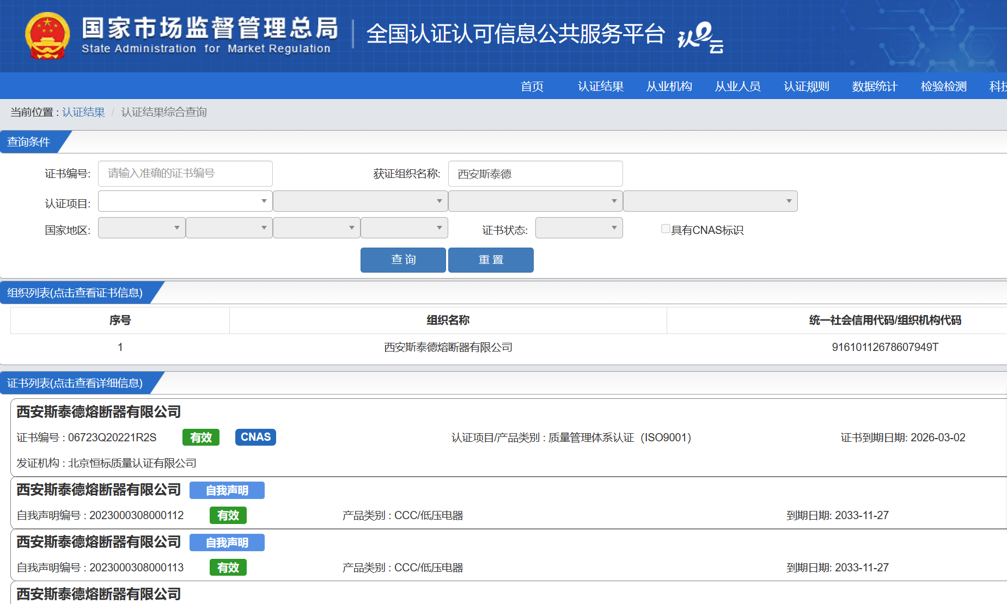
Task: Click the 认证结果 breadcrumb link
Action: (83, 112)
